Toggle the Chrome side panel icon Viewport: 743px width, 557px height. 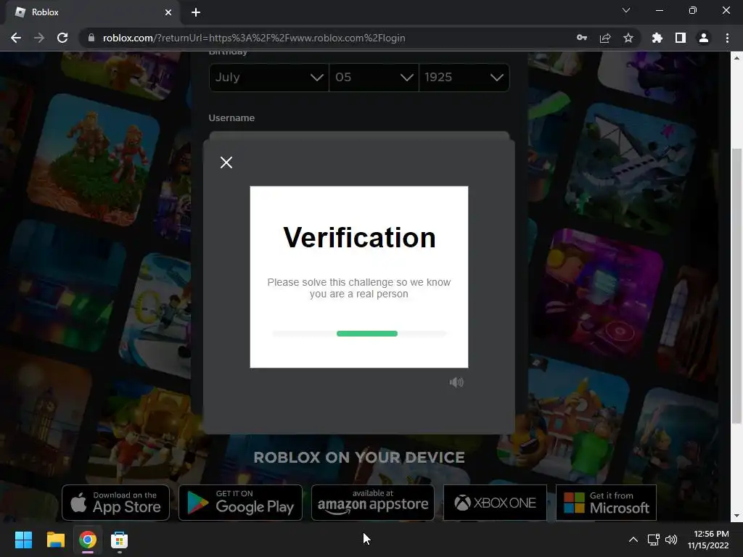coord(681,38)
